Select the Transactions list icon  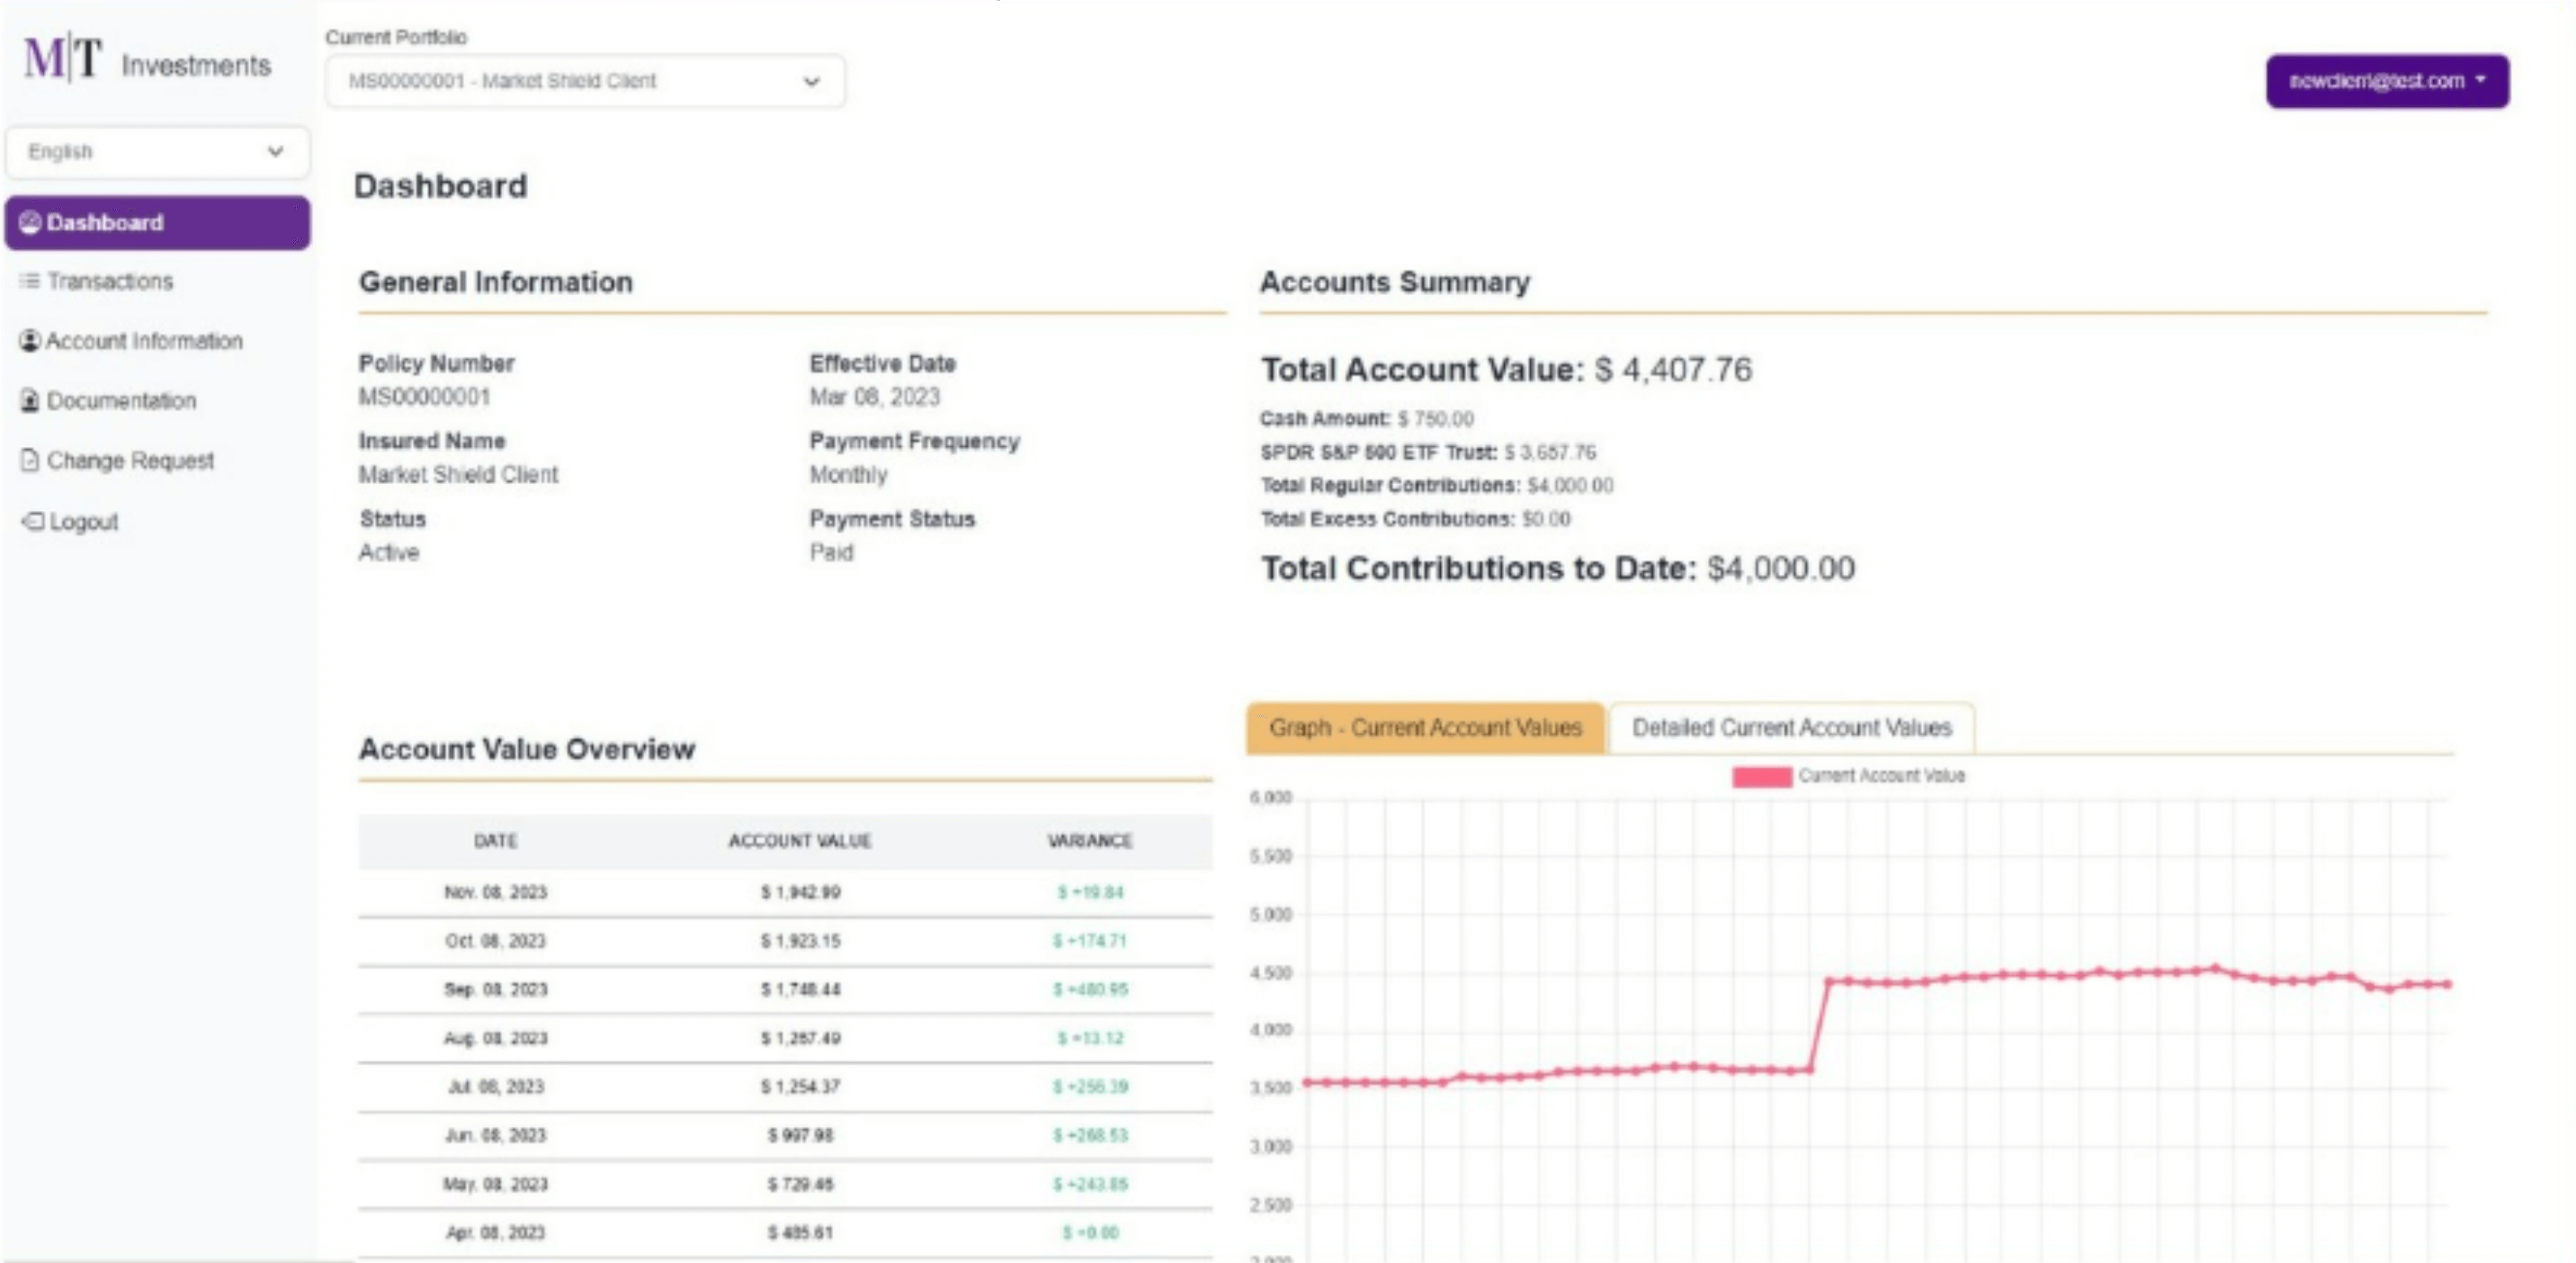point(30,281)
